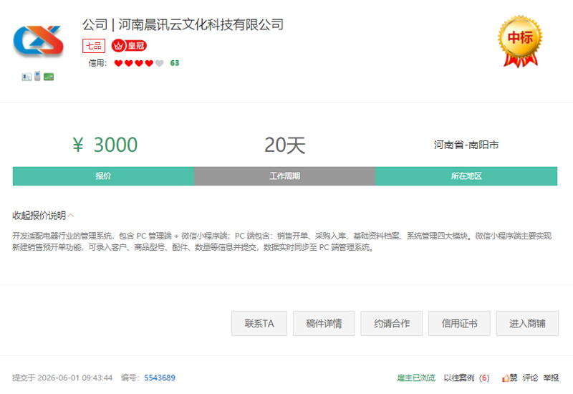Select the 报价 bar segment
The width and height of the screenshot is (573, 394).
tap(103, 176)
